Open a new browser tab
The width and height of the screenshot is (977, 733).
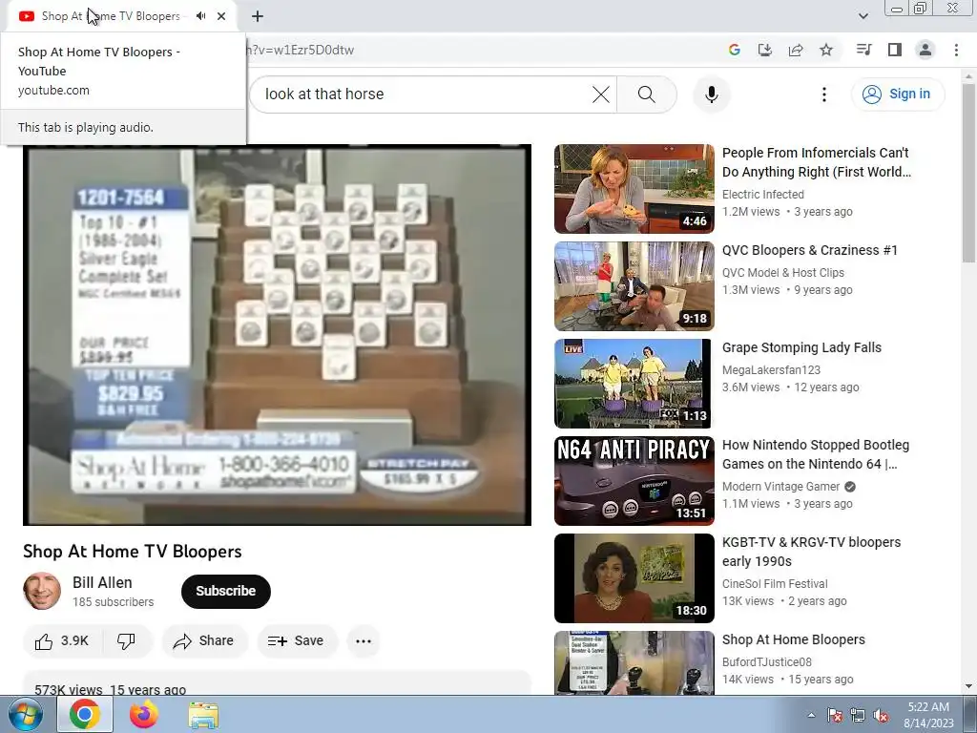point(258,16)
